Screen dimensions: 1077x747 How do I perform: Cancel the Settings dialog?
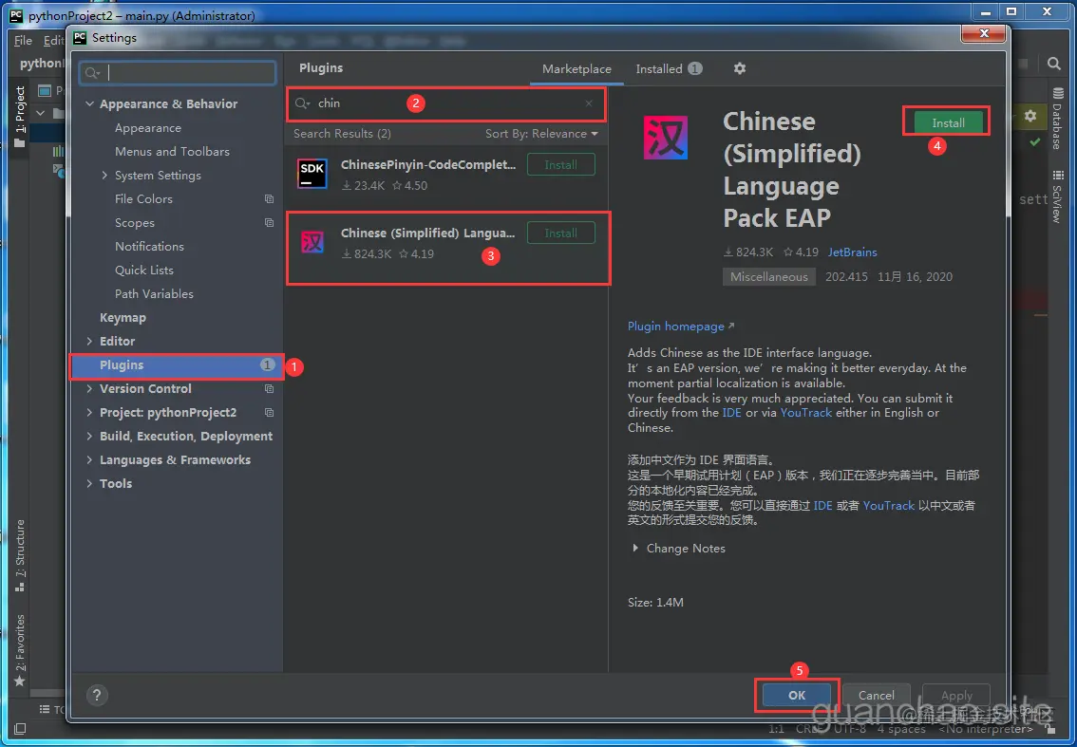point(877,696)
